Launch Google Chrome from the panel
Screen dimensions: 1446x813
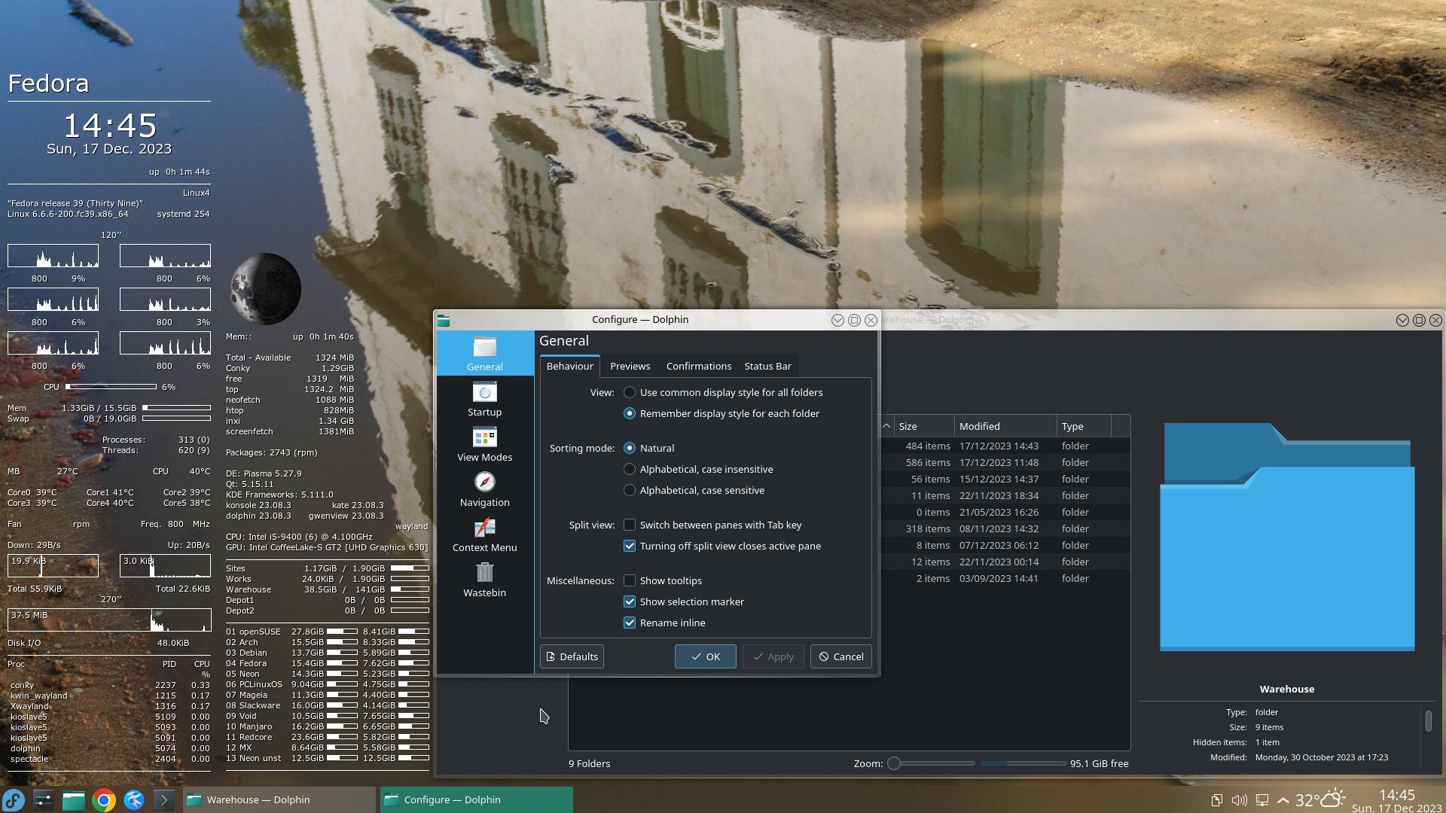click(x=104, y=799)
